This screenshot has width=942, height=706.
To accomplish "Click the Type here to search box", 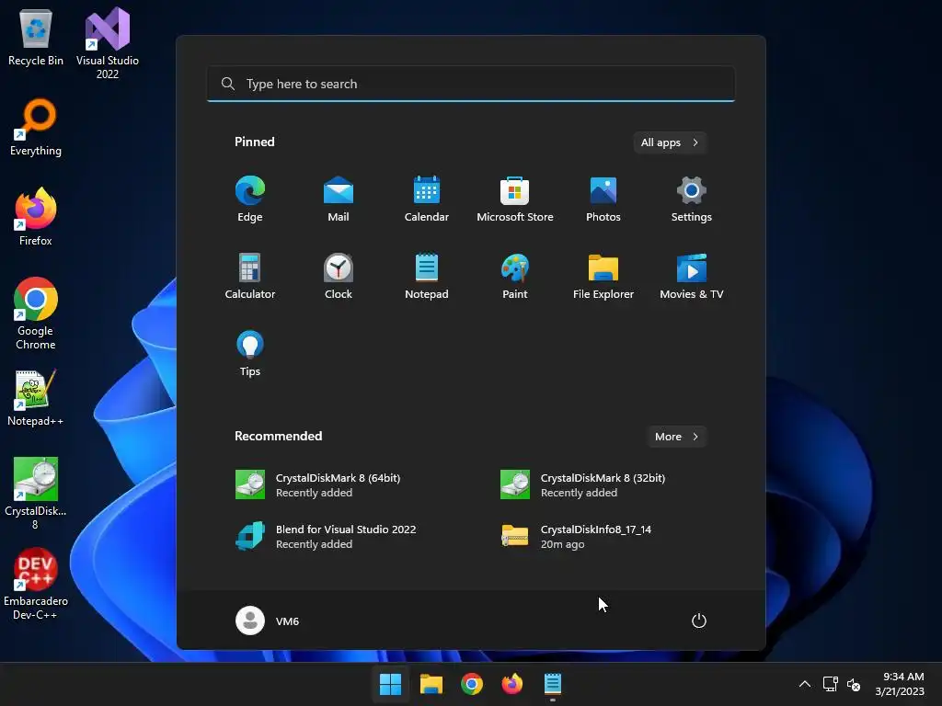I will point(471,84).
